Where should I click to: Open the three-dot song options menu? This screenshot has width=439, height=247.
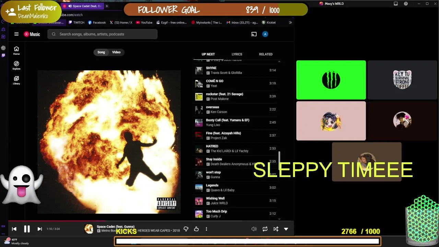[206, 229]
